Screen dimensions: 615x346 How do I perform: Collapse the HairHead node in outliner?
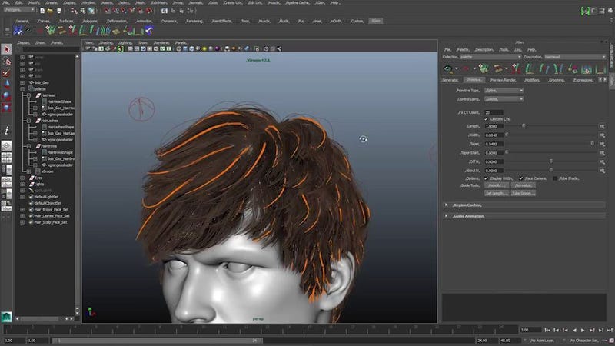(28, 95)
